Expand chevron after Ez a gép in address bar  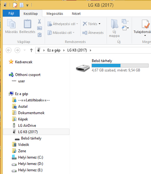click(64, 50)
